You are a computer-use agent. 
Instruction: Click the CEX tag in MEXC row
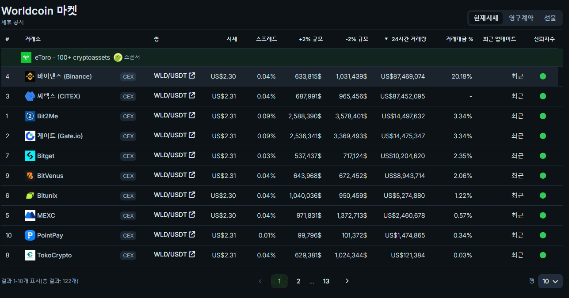(128, 216)
